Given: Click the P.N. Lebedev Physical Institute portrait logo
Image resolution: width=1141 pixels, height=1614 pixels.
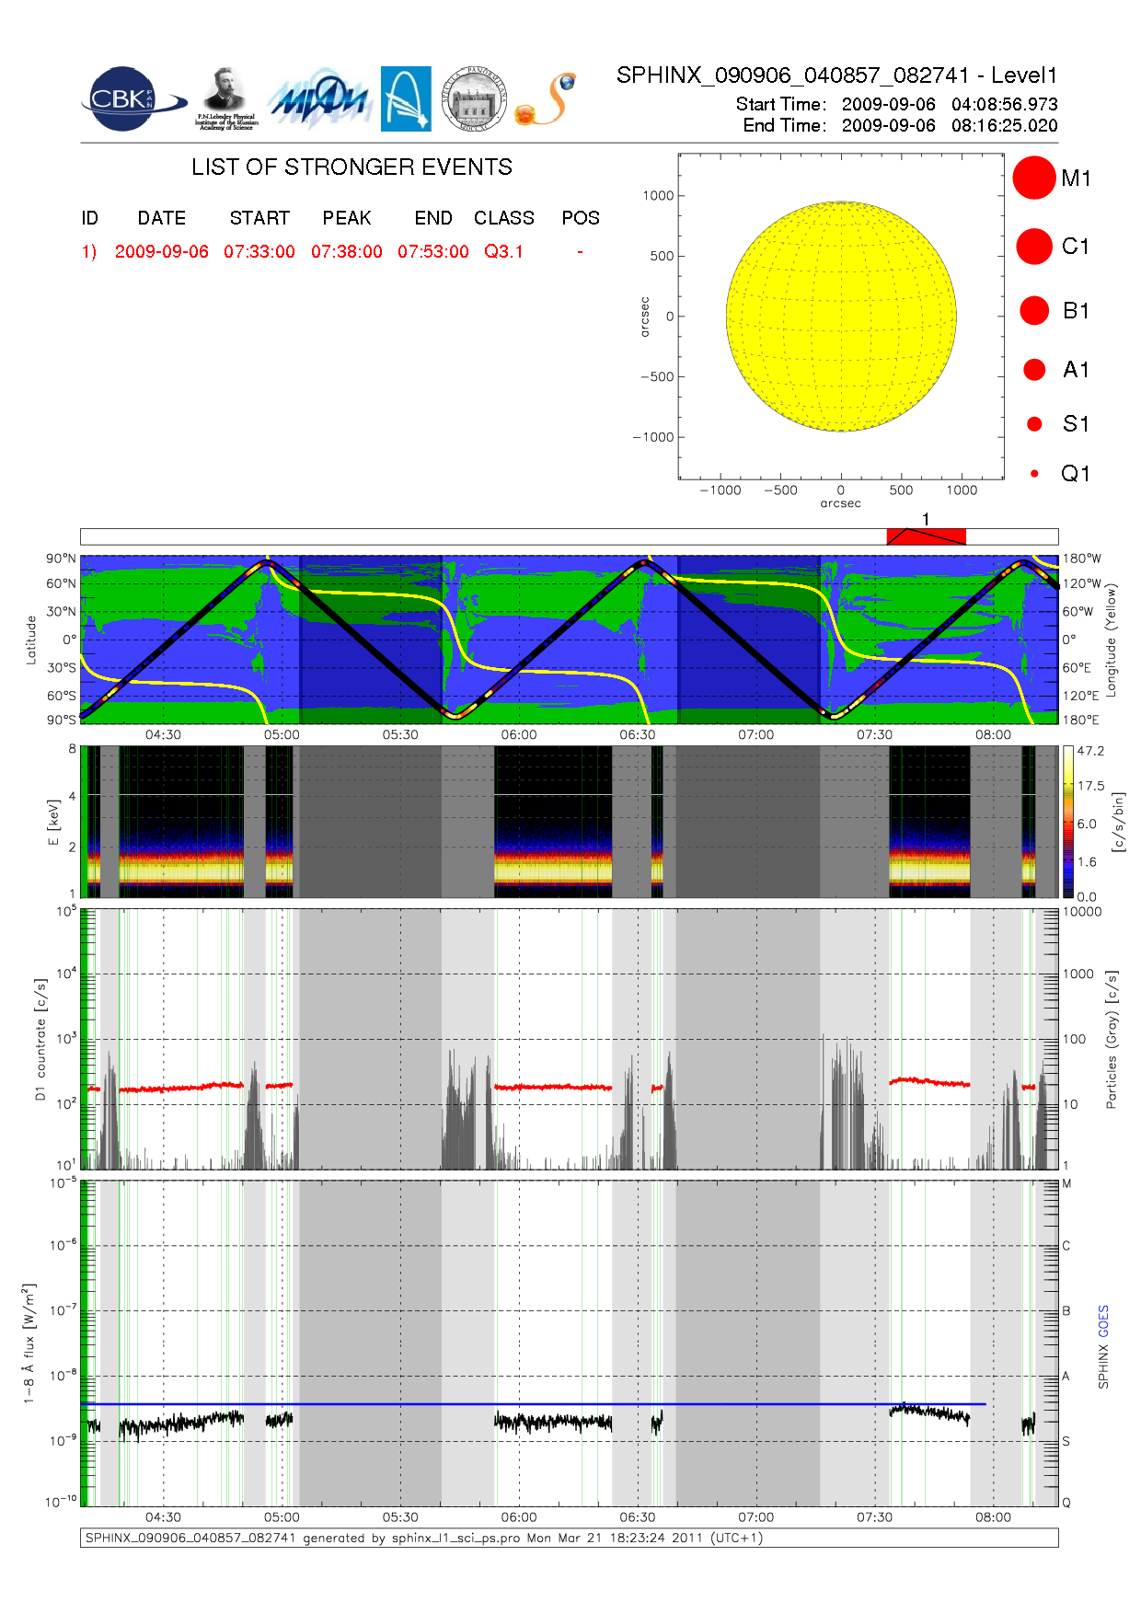Looking at the screenshot, I should click(x=226, y=99).
